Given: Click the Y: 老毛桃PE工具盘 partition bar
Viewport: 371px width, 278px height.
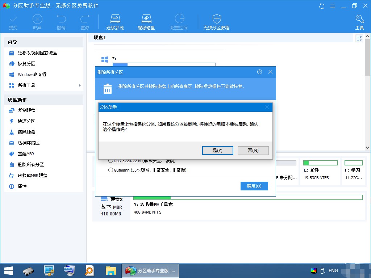Looking at the screenshot, I should click(x=248, y=197).
